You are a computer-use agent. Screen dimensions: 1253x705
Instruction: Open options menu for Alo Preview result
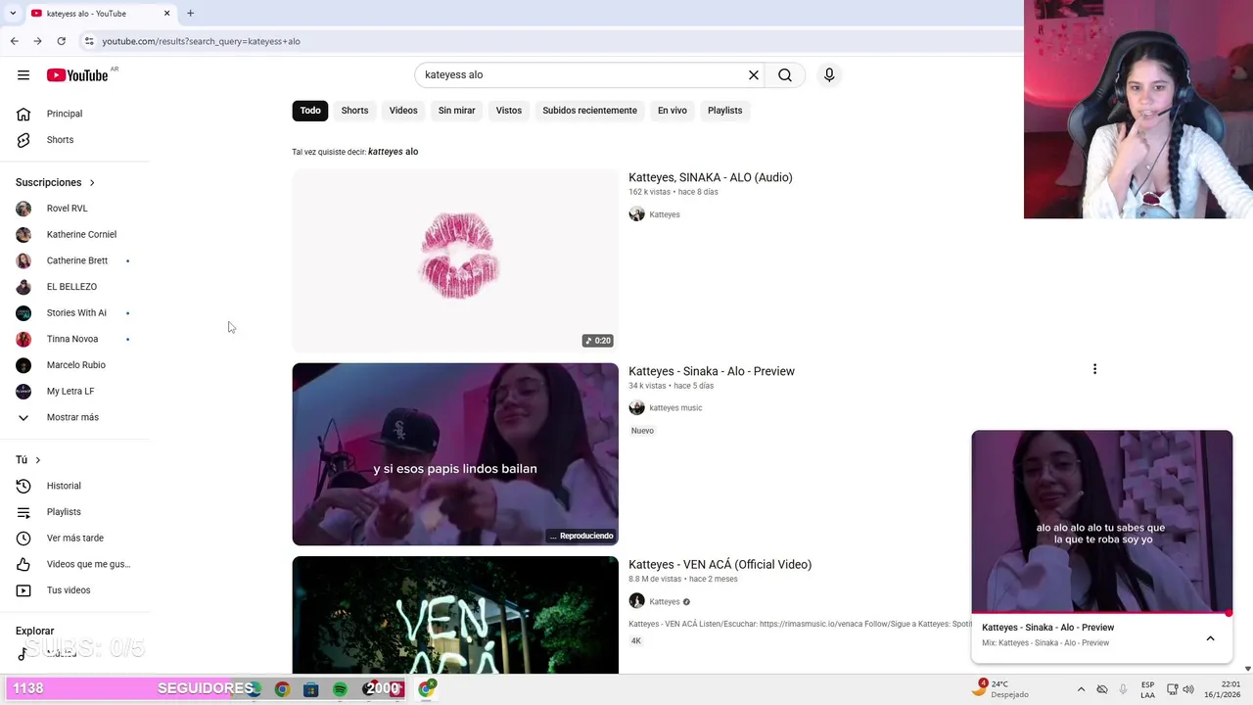(x=1094, y=369)
